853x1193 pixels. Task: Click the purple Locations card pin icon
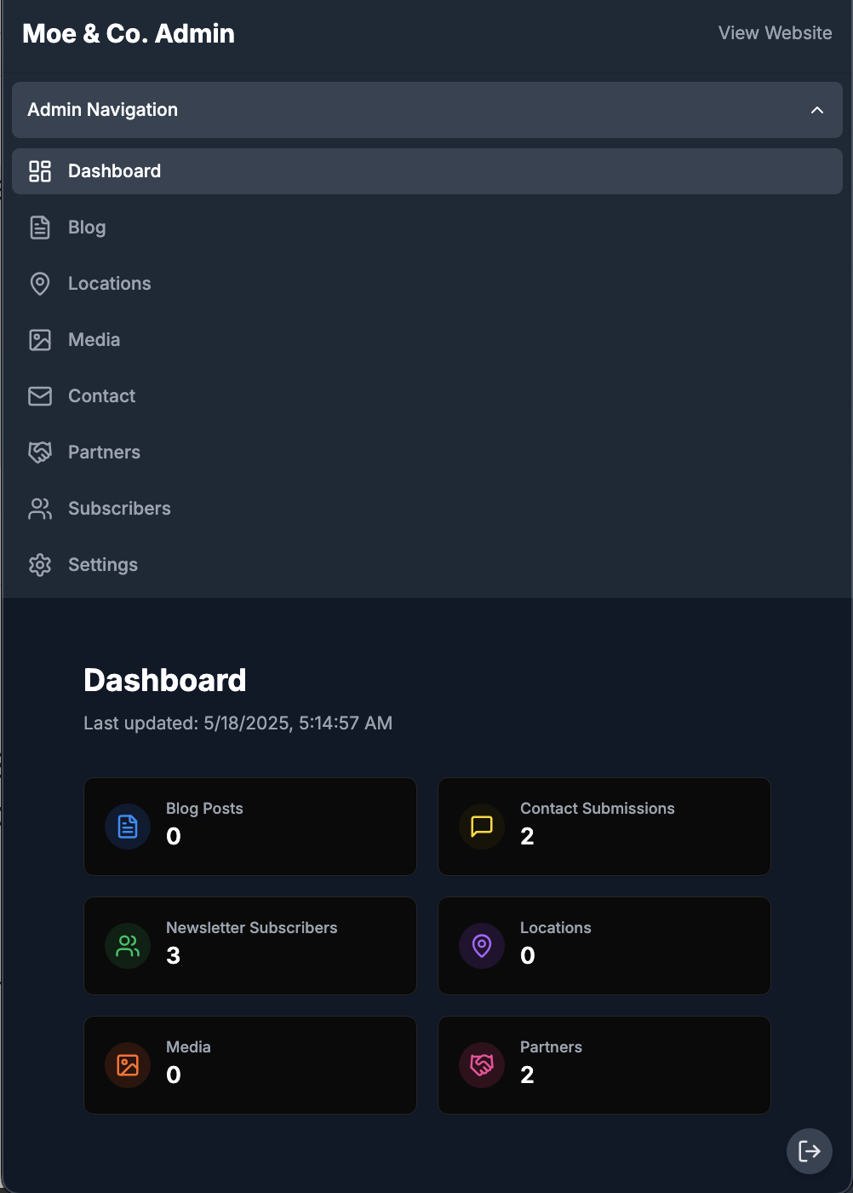482,946
